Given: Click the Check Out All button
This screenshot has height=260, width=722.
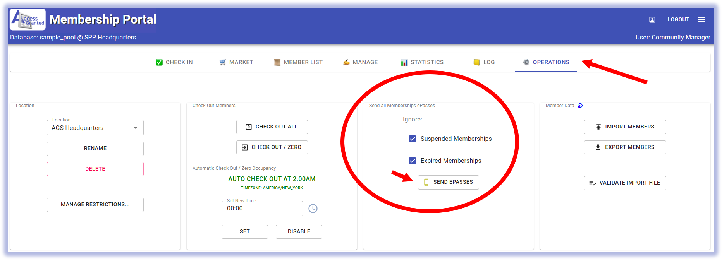Looking at the screenshot, I should pyautogui.click(x=272, y=127).
